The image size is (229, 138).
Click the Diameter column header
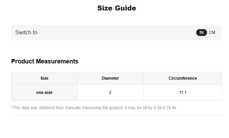tap(110, 78)
